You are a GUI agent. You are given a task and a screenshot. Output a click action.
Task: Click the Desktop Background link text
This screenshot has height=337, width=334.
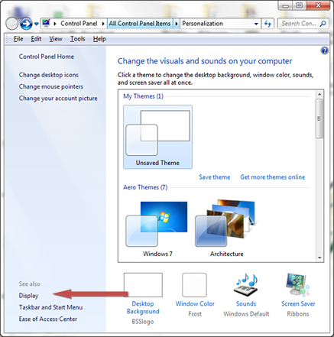pyautogui.click(x=143, y=307)
